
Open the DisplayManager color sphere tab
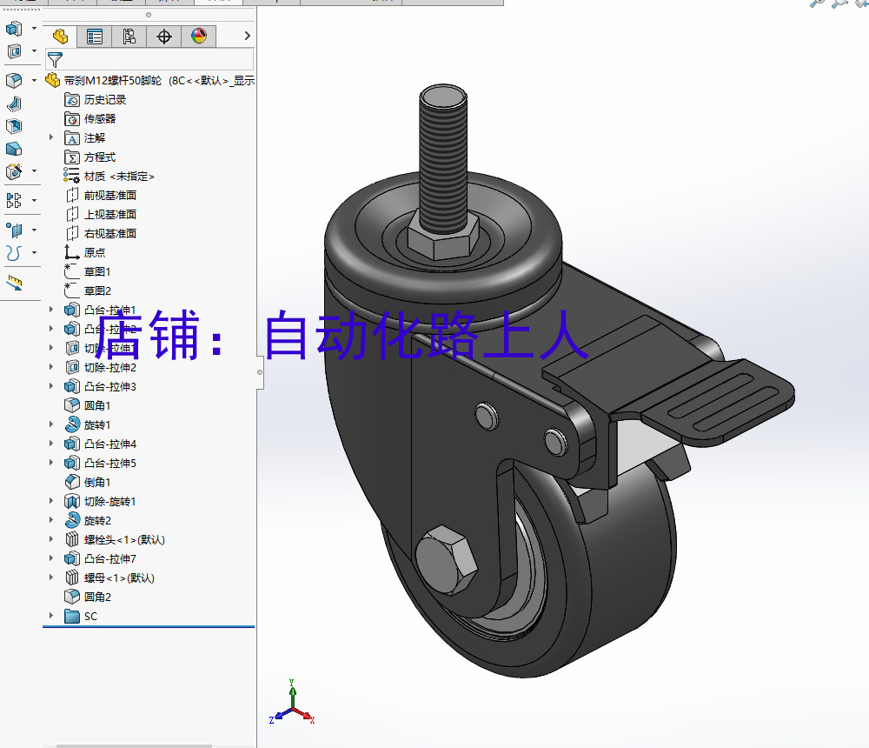[x=198, y=37]
